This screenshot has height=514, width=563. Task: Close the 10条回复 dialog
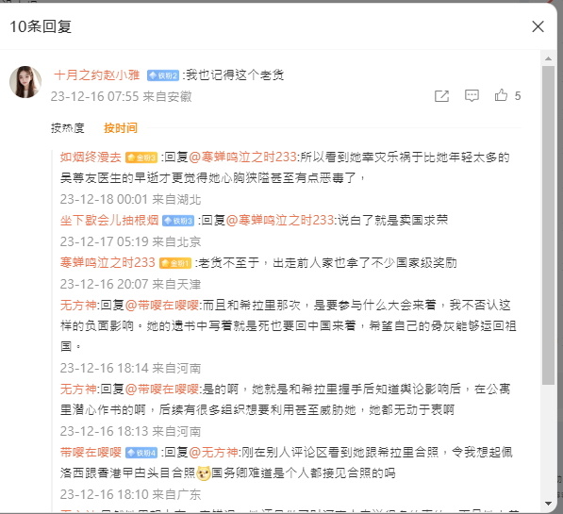(538, 26)
